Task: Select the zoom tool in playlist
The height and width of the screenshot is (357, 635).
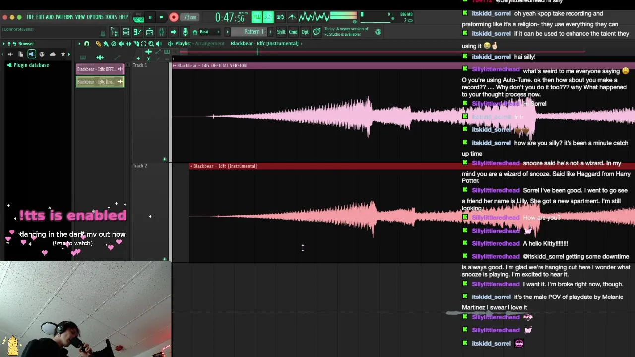Action: click(x=151, y=44)
